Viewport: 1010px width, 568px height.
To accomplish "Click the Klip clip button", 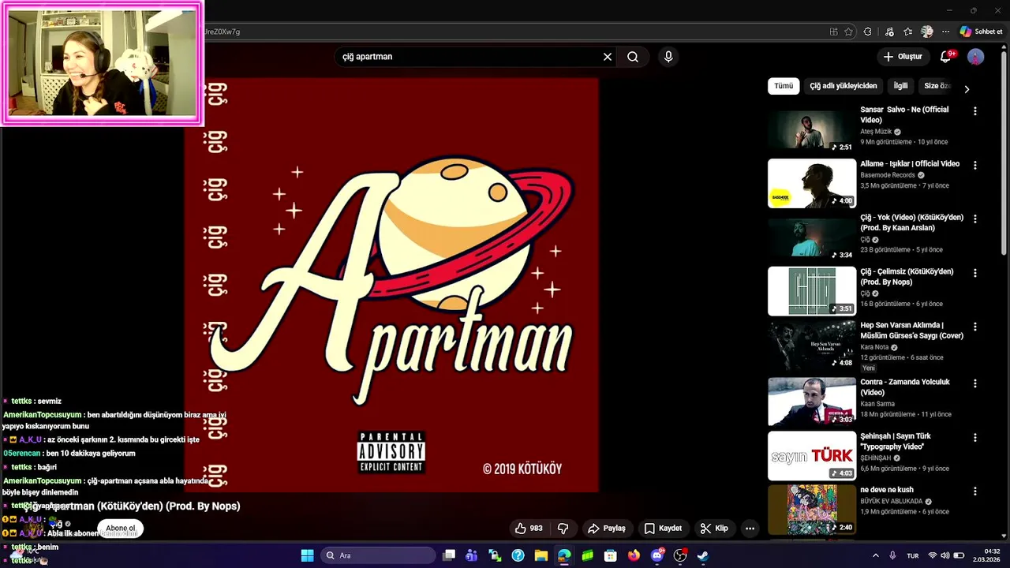I will click(714, 529).
